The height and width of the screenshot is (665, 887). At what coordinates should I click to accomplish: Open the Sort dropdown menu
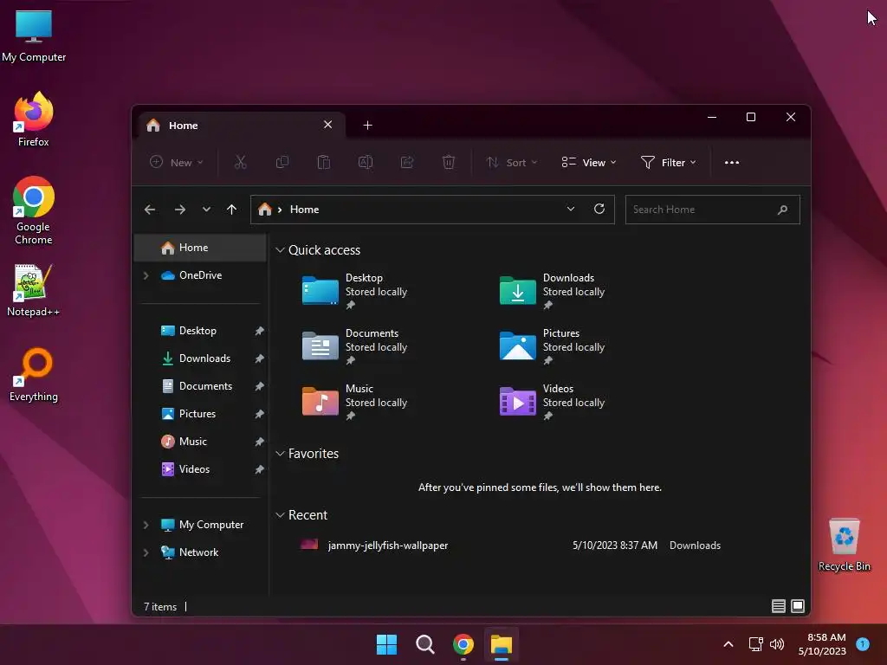click(x=511, y=162)
